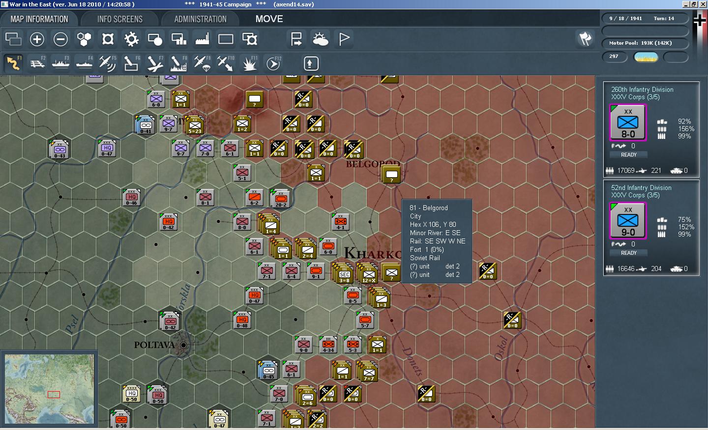Switch to the Map Information tab
Viewport: 708px width, 430px height.
pos(39,19)
